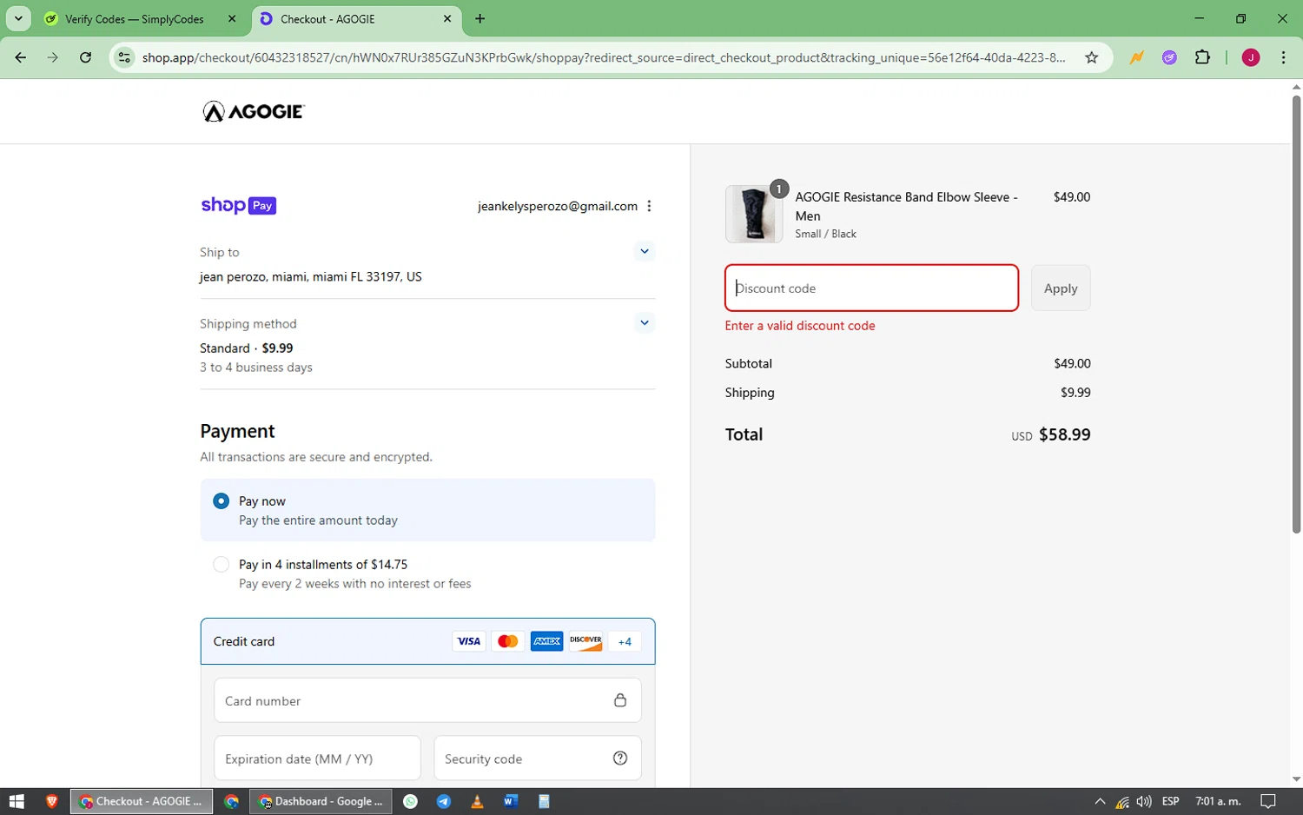Switch to Verify Codes — SimplyCodes tab
The width and height of the screenshot is (1303, 815).
[135, 19]
